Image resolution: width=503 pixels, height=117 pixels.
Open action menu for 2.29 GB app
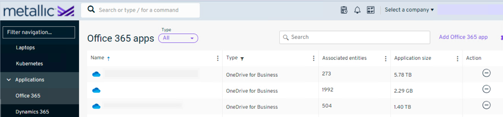pyautogui.click(x=486, y=89)
